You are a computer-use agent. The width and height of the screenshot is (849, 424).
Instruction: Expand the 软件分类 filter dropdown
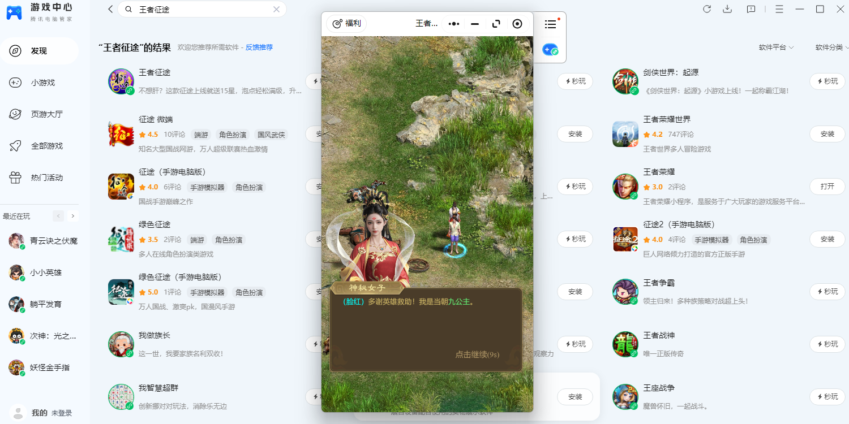832,47
